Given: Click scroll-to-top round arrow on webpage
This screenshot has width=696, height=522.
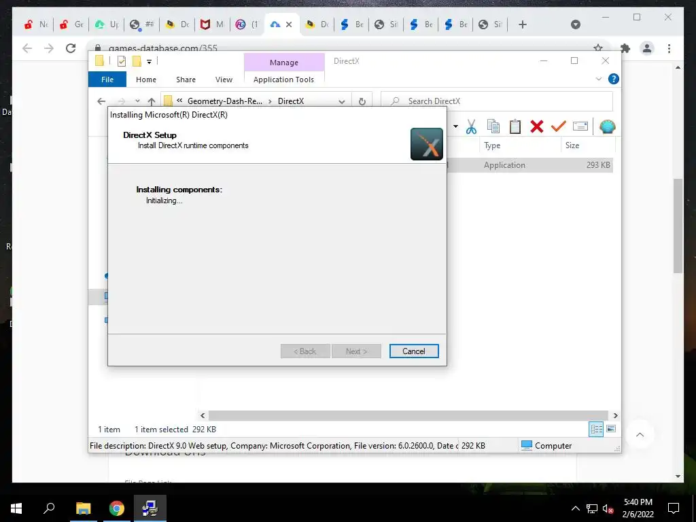Looking at the screenshot, I should pyautogui.click(x=640, y=434).
